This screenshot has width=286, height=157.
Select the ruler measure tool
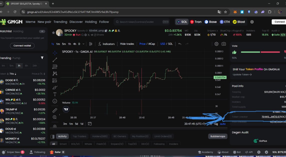pos(55,110)
